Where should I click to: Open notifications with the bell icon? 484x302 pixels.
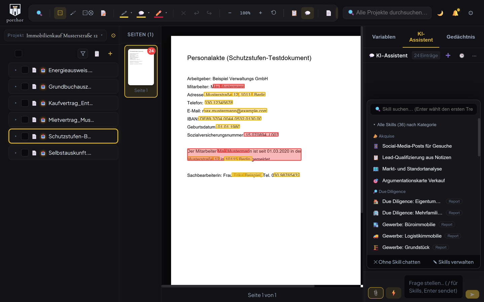coord(455,13)
